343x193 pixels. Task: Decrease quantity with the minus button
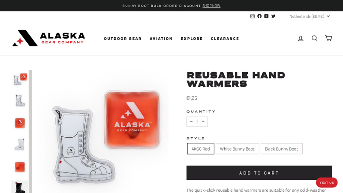coord(191,122)
